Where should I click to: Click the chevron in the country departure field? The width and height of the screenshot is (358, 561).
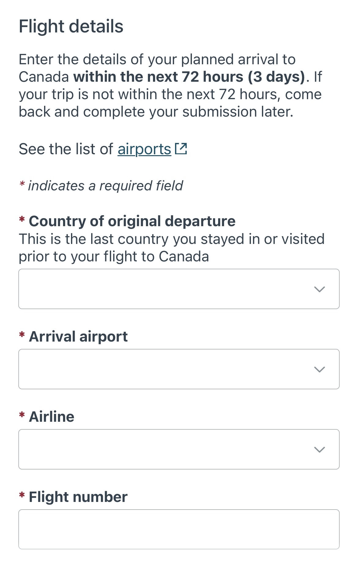pos(319,289)
